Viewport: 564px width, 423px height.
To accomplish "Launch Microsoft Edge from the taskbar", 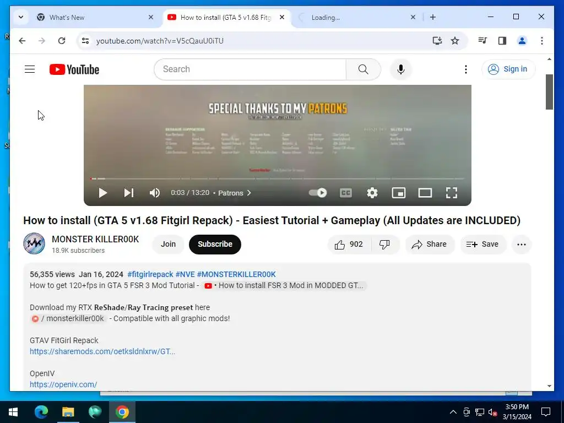I will coord(41,412).
